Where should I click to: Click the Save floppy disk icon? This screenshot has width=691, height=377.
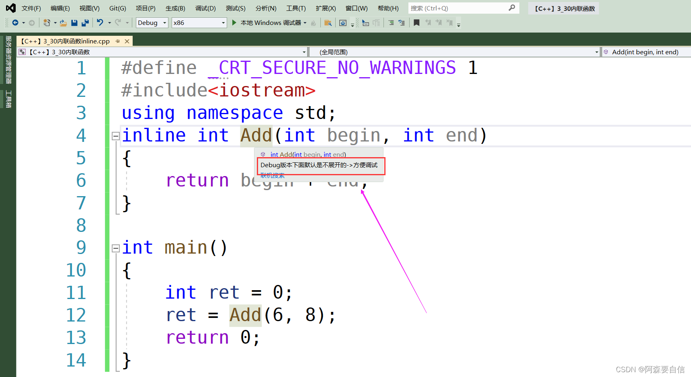74,23
